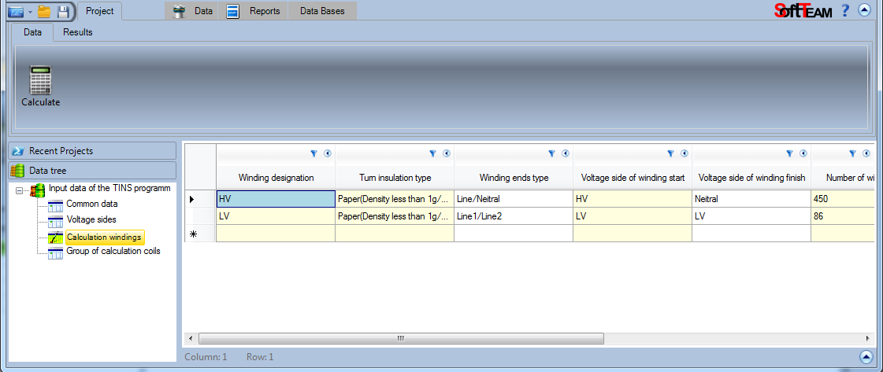The height and width of the screenshot is (372, 883).
Task: Click the horizontal scrollbar thumb
Action: pyautogui.click(x=401, y=338)
